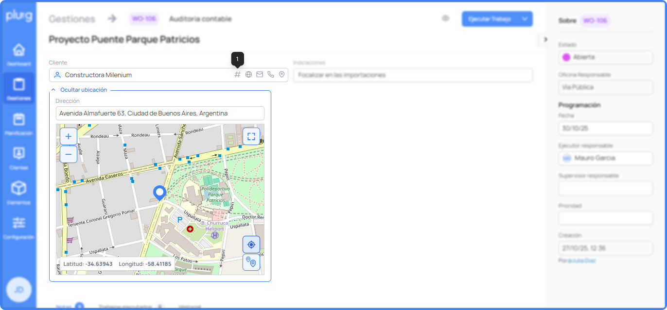Click the blue location marker on map
The height and width of the screenshot is (310, 667).
tap(159, 193)
